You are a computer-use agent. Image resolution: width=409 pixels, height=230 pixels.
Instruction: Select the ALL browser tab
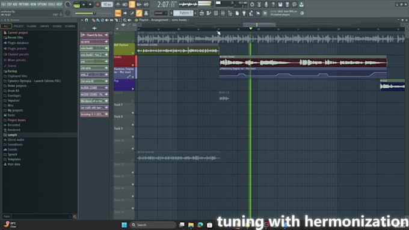click(x=6, y=26)
